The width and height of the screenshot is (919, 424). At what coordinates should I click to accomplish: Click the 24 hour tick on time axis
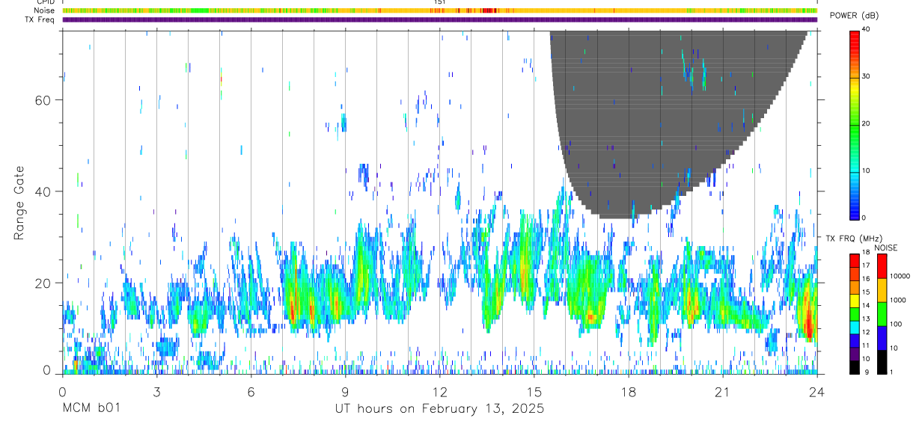816,391
